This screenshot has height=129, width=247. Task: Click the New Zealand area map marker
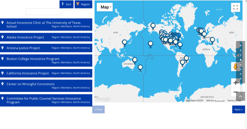click(x=140, y=68)
